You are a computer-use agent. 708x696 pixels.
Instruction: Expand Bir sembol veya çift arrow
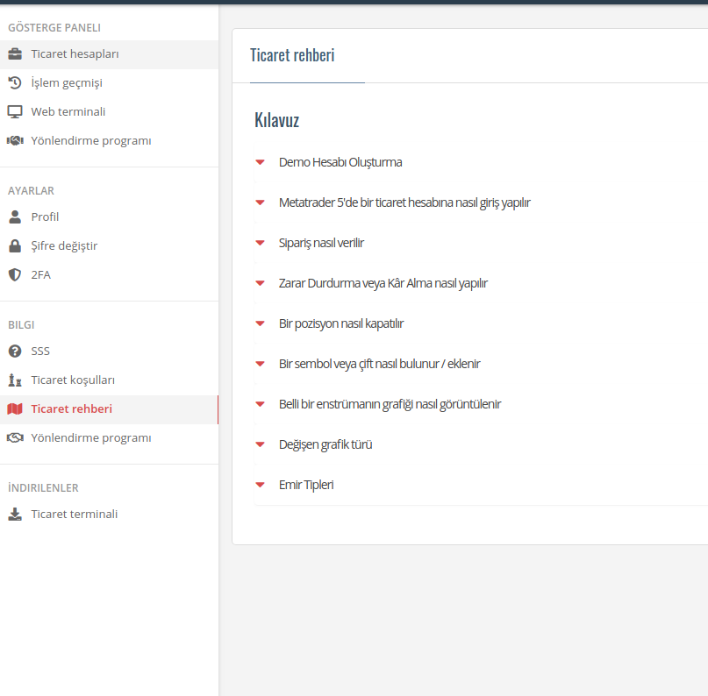point(260,364)
